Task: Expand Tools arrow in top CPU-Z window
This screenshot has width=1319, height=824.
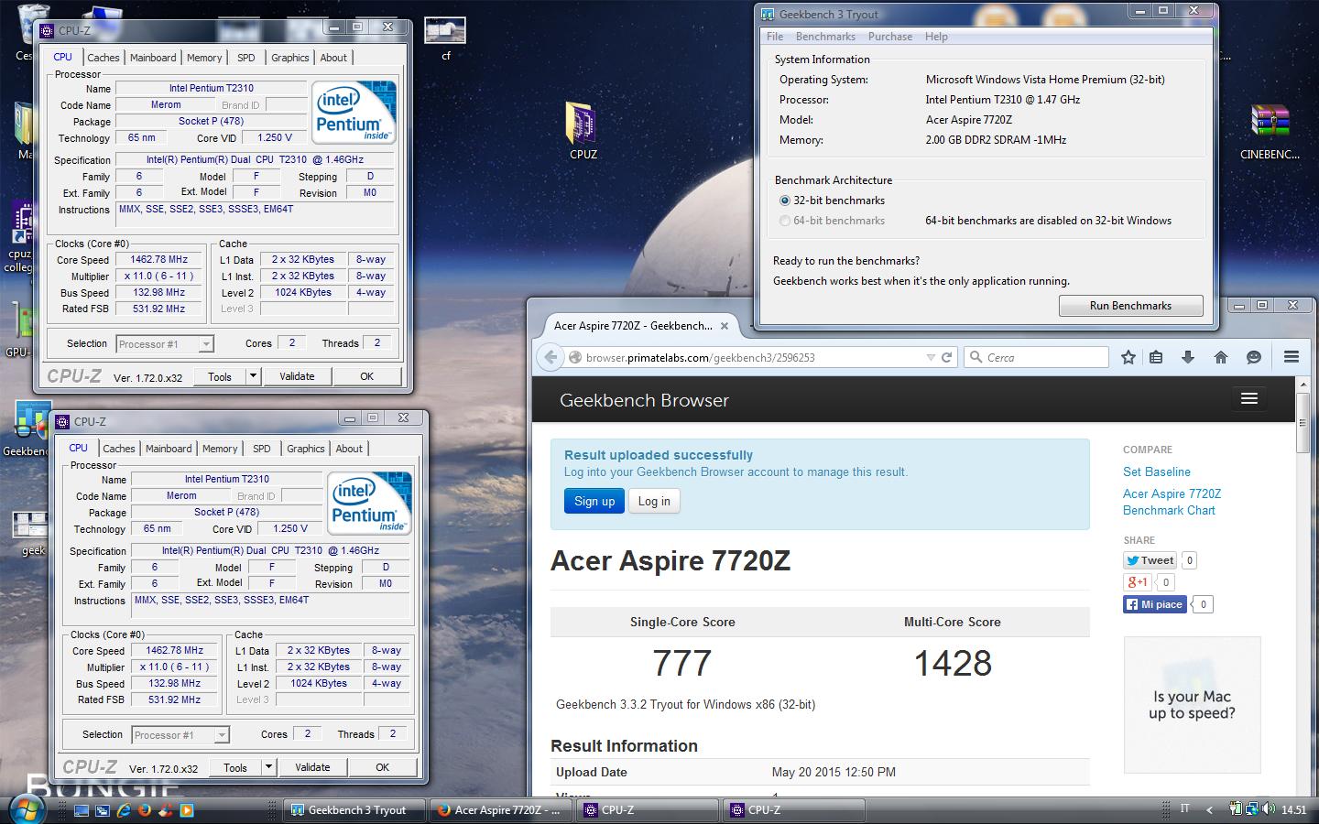Action: (x=254, y=376)
